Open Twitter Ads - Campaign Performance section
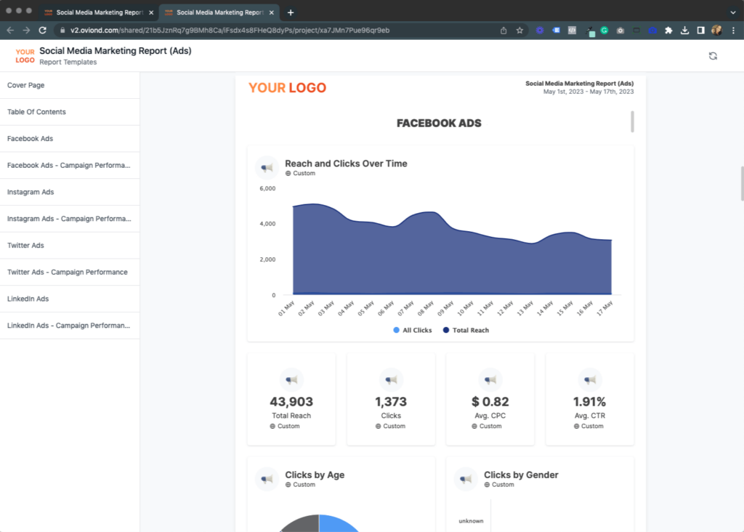This screenshot has width=744, height=532. 70,272
